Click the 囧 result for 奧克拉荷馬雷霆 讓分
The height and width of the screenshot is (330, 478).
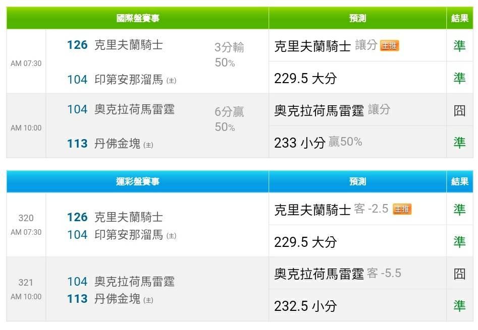tap(459, 110)
